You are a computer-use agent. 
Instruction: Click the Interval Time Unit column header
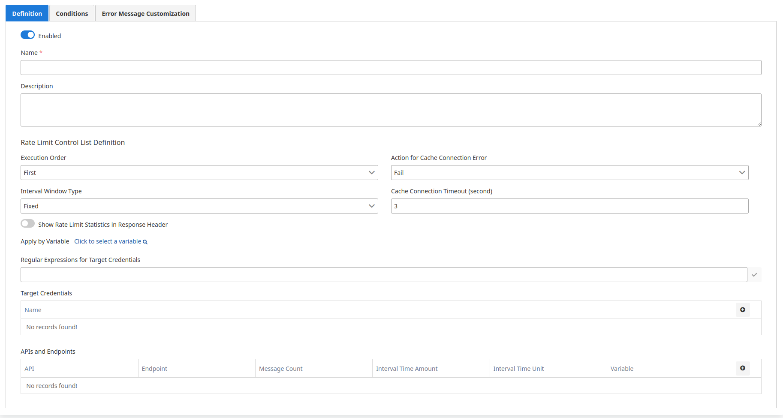(518, 369)
